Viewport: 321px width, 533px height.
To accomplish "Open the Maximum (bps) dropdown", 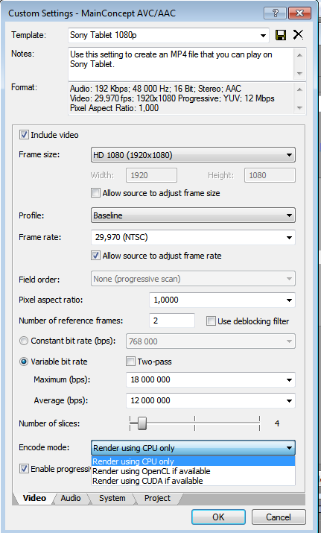I will (289, 380).
